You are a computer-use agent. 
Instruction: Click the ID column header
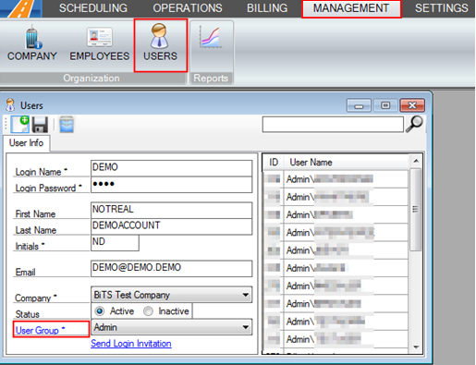pyautogui.click(x=274, y=162)
